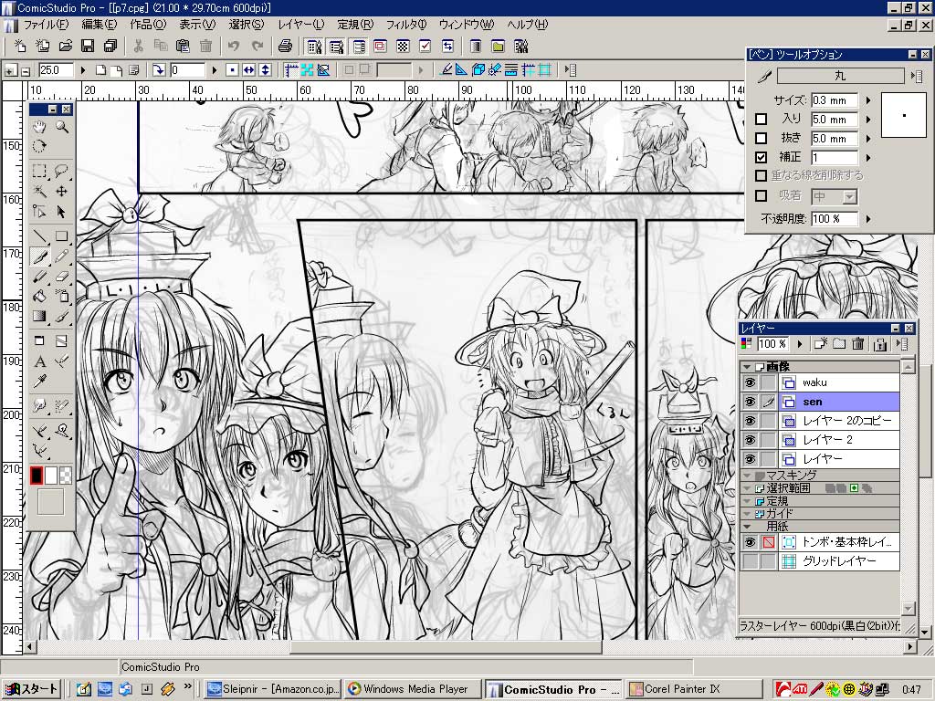Click the lock icon in Layer panel
This screenshot has height=701, width=935.
(879, 344)
